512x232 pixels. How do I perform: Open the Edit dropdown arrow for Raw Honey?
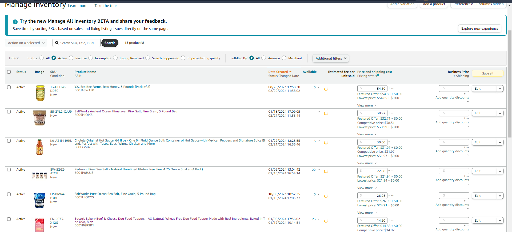pyautogui.click(x=500, y=89)
